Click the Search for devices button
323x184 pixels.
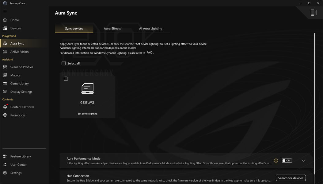click(291, 178)
